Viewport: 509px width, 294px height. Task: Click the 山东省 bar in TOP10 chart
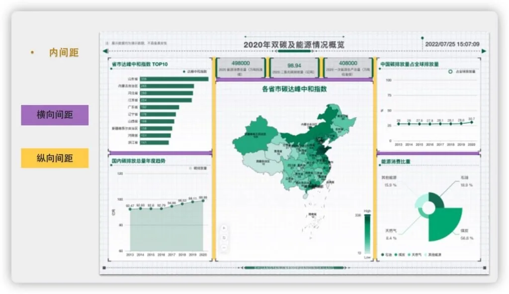pyautogui.click(x=174, y=79)
